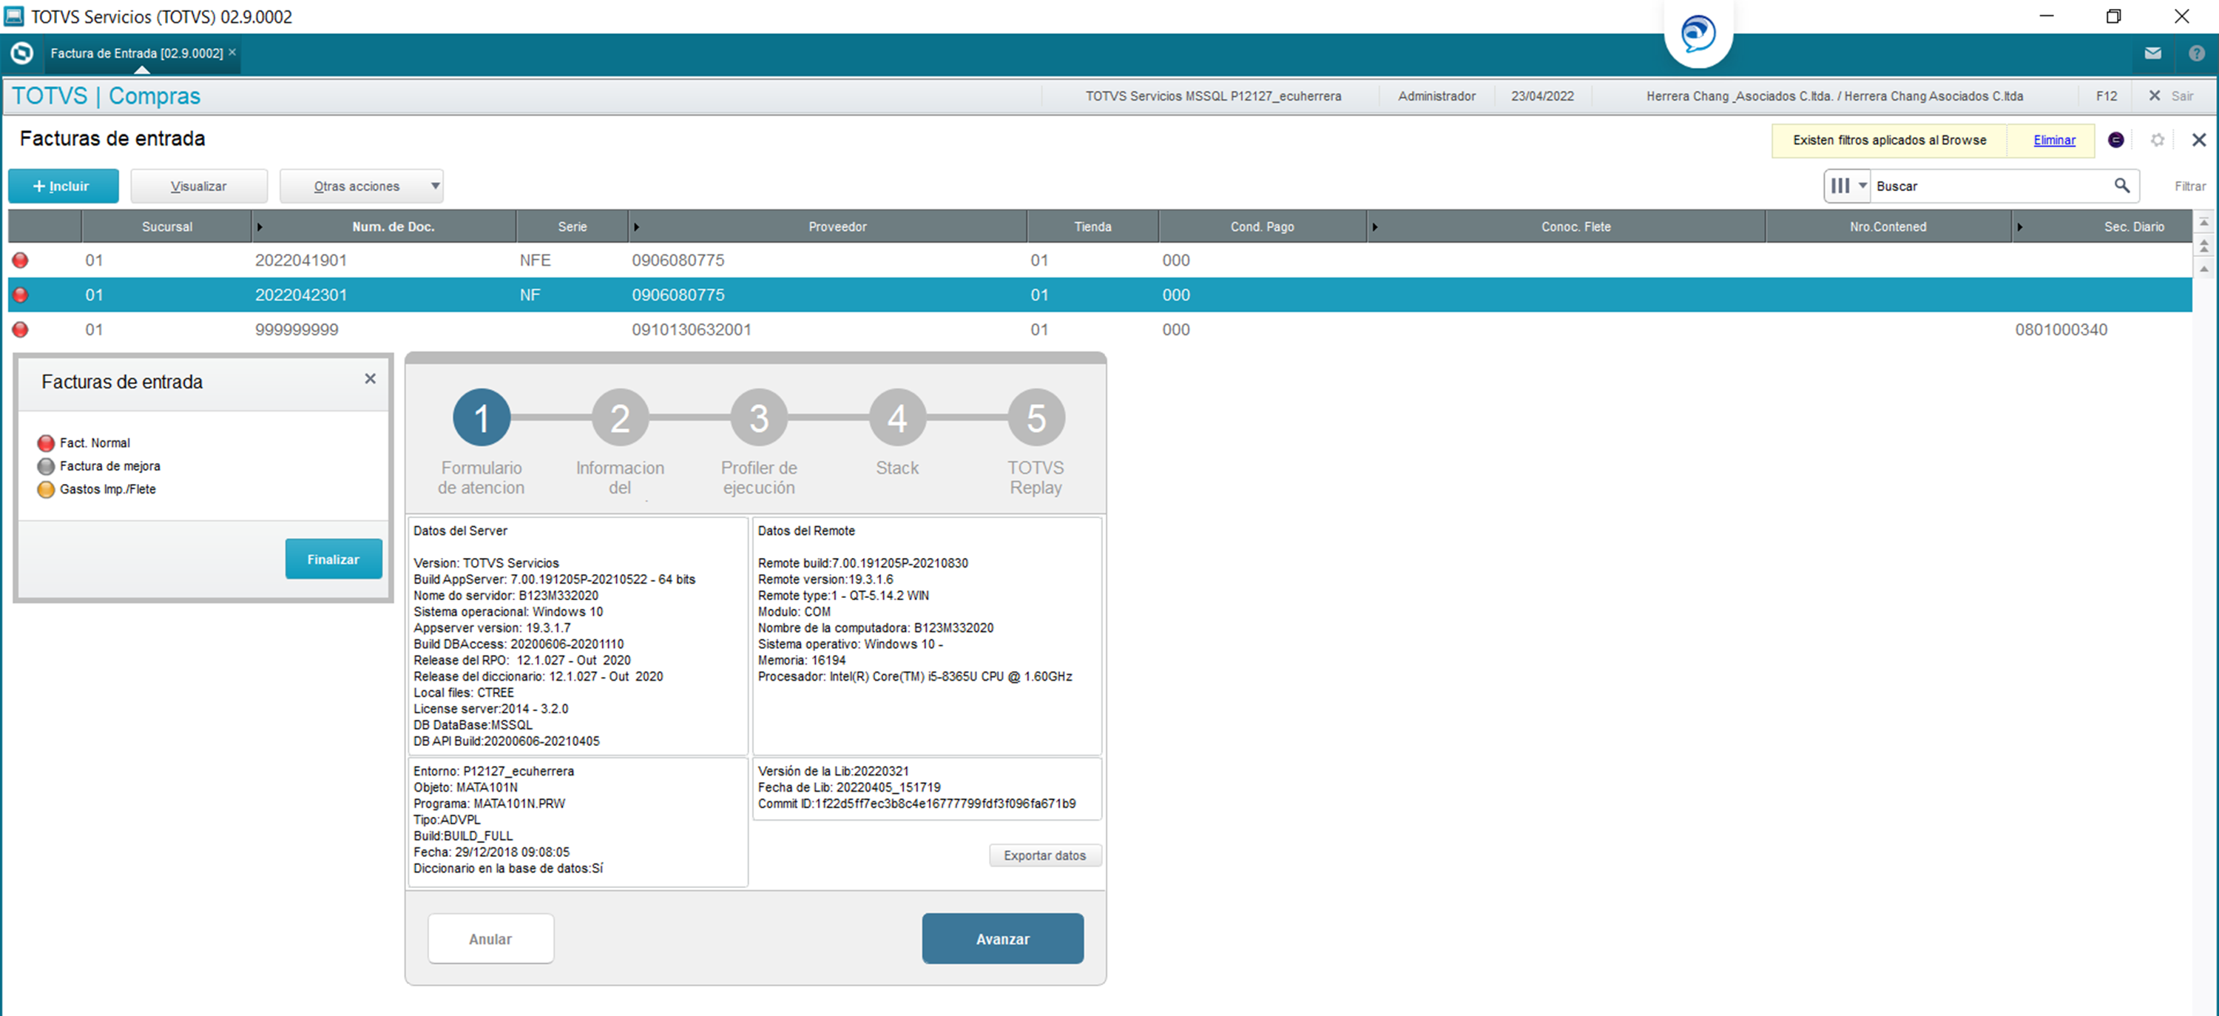This screenshot has height=1016, width=2219.
Task: Click red status icon of document 999999999
Action: click(x=21, y=329)
